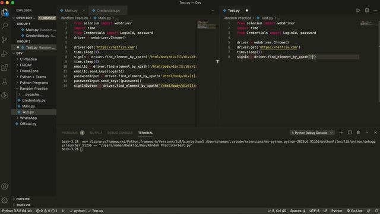The height and width of the screenshot is (214, 380).
Task: Click Go Live in status bar
Action: coord(354,211)
